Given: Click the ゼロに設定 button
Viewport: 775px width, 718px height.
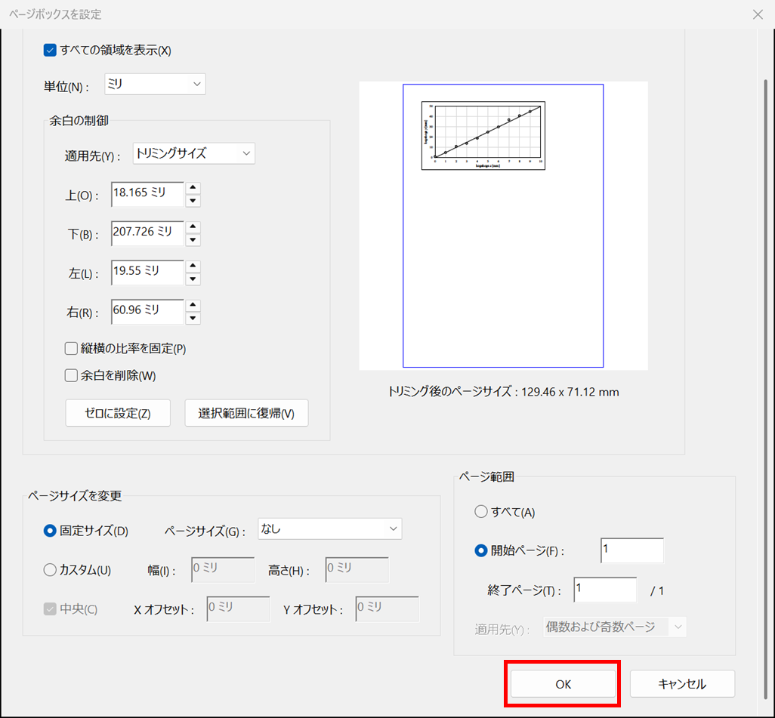Looking at the screenshot, I should point(118,413).
